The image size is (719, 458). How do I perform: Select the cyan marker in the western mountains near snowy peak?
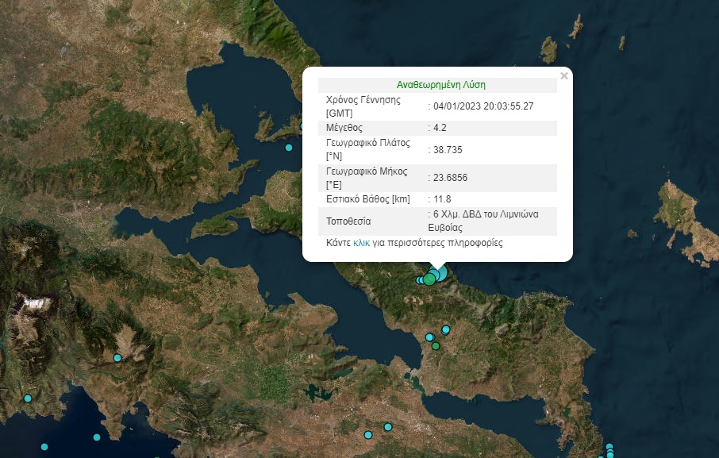point(117,358)
